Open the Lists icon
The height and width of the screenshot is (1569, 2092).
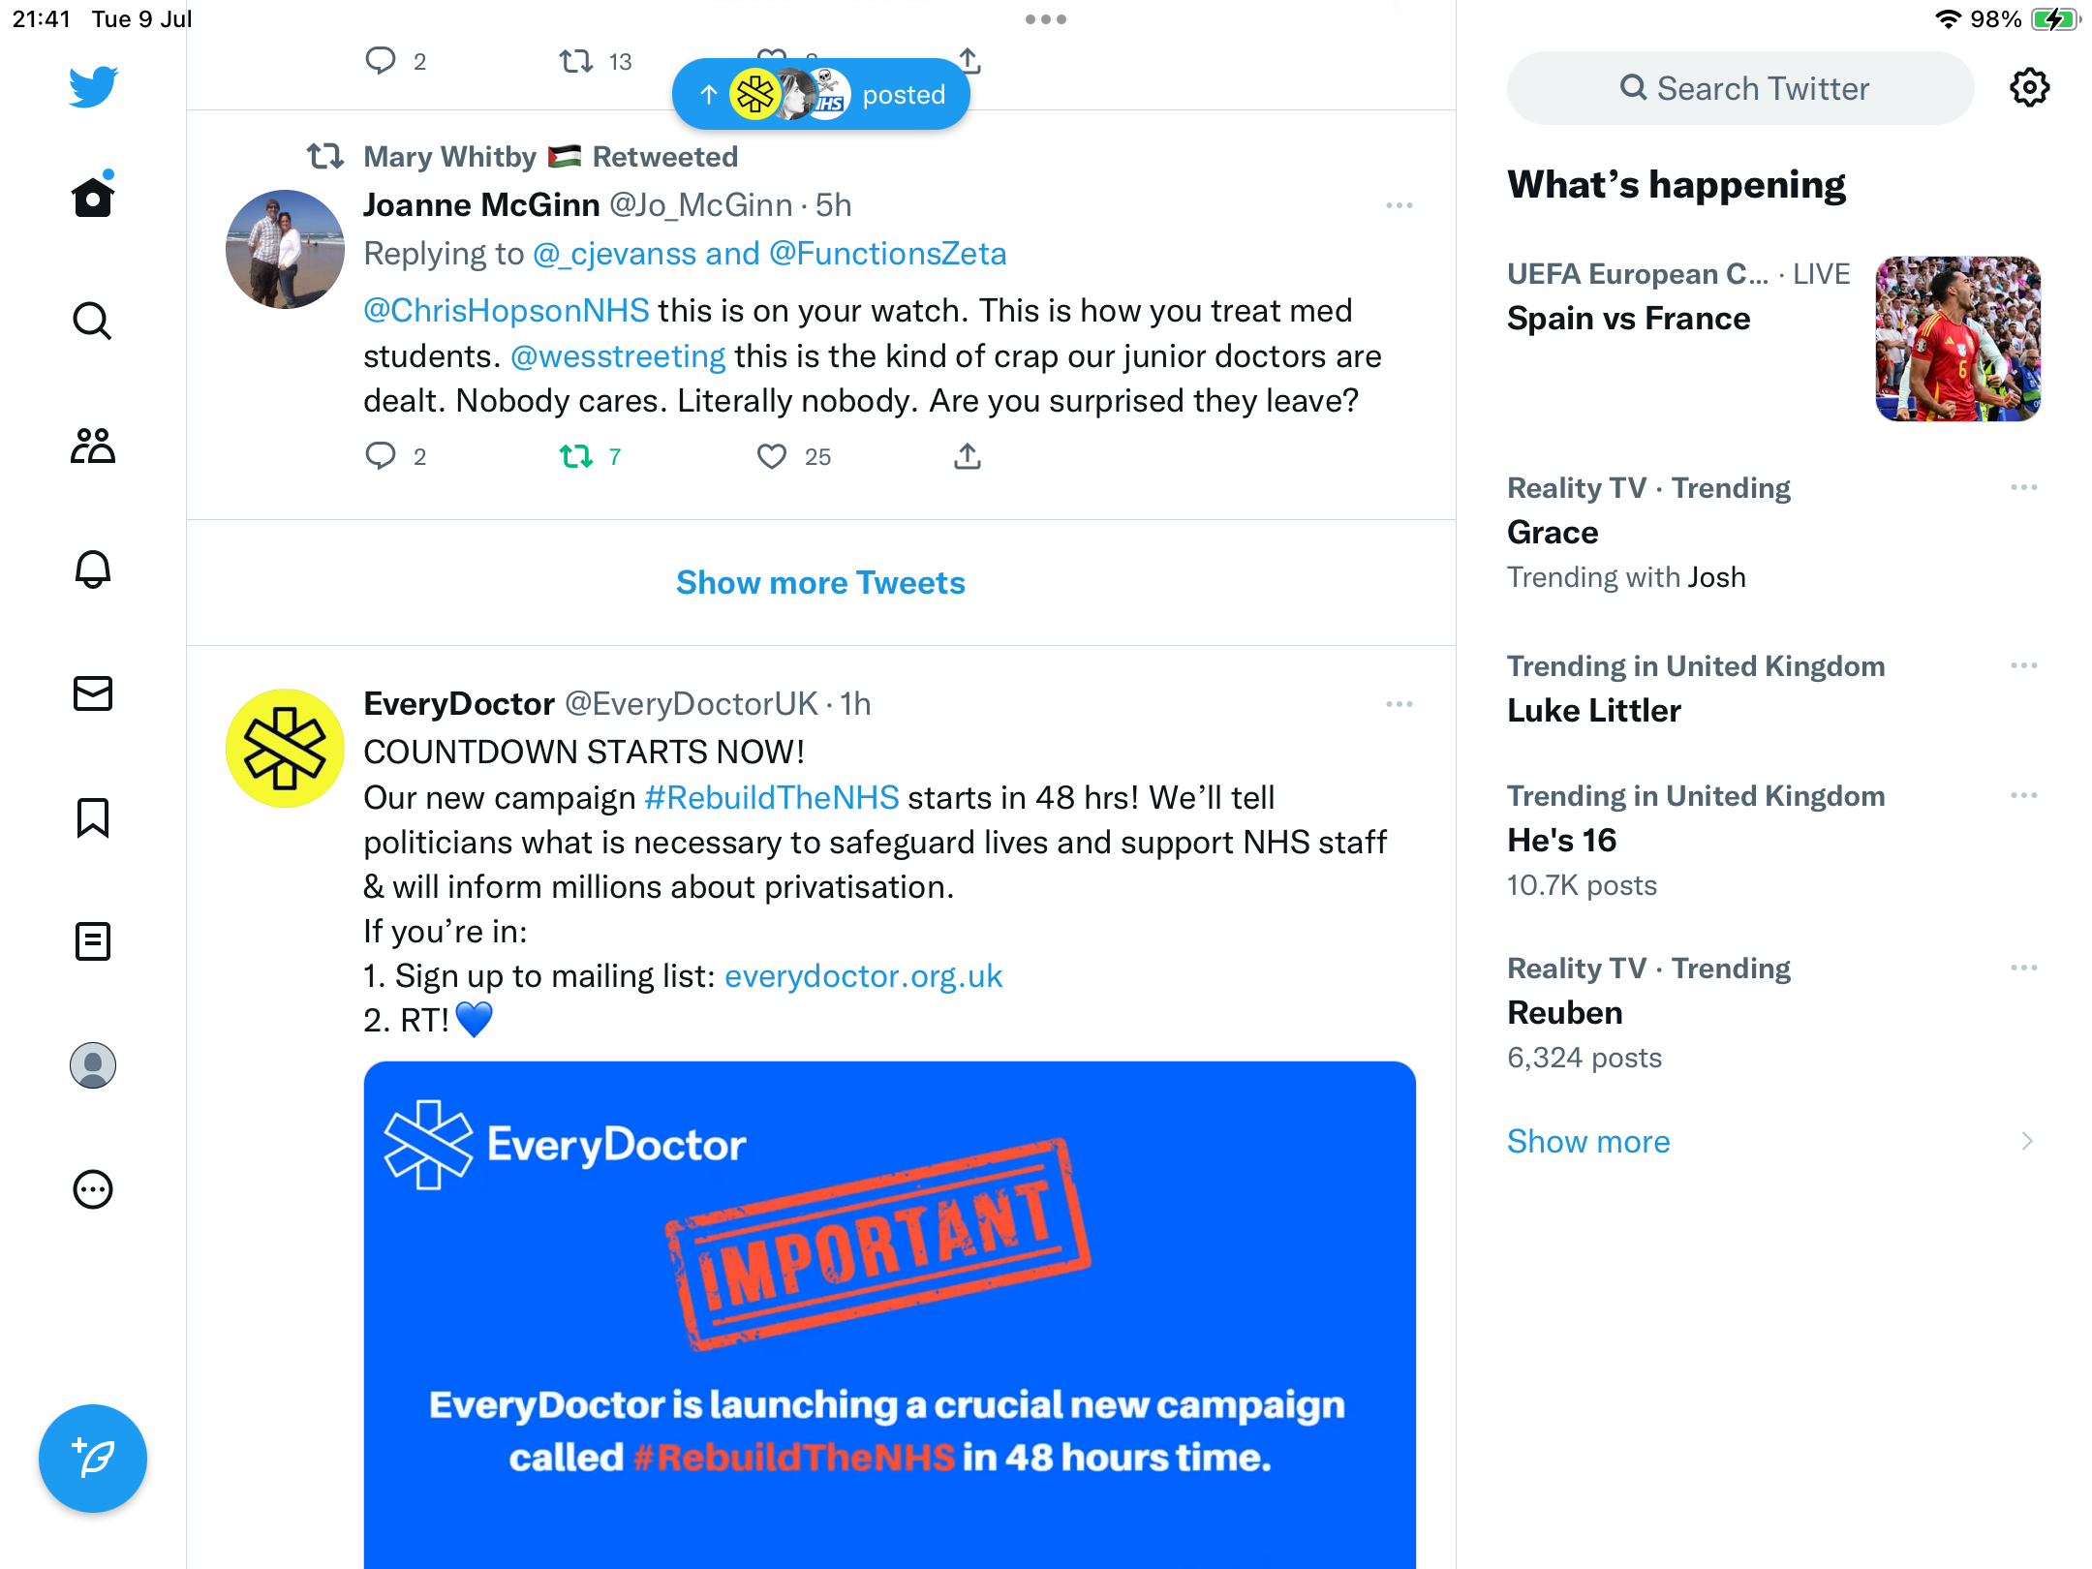click(x=93, y=941)
